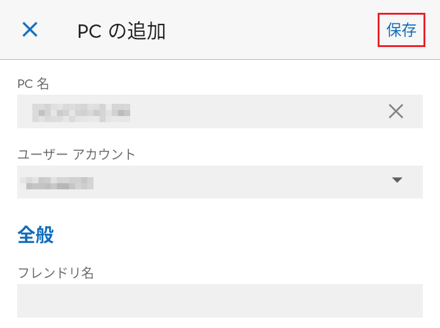440x328 pixels.
Task: Click the ユーザー アカウント label
Action: (76, 155)
